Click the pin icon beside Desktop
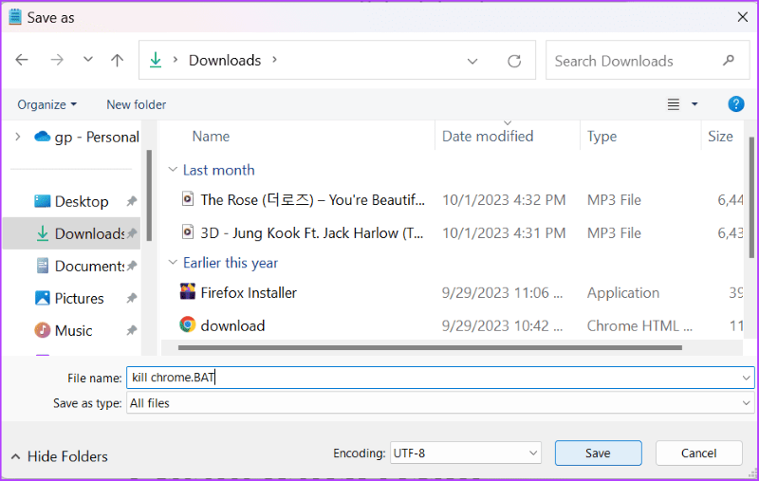The image size is (759, 481). 132,201
